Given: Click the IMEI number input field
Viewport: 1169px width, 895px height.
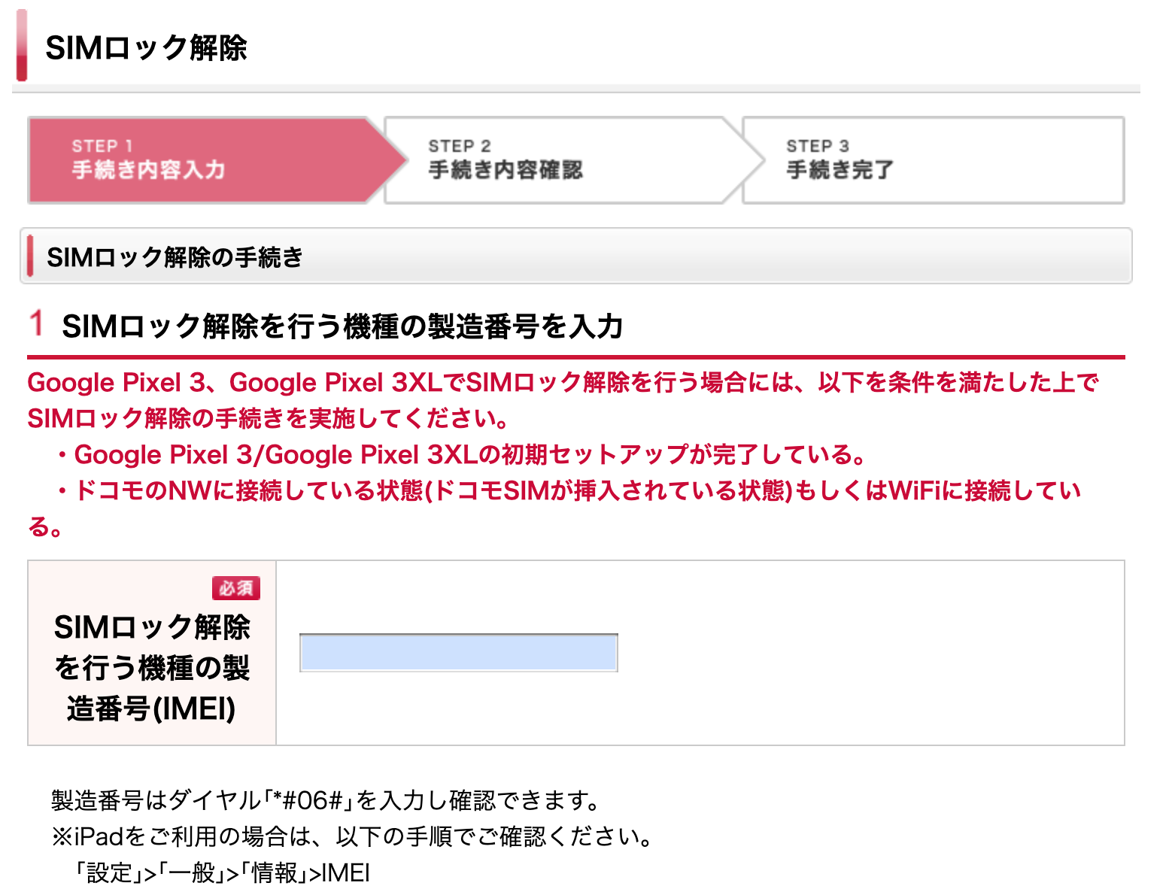Looking at the screenshot, I should click(458, 653).
